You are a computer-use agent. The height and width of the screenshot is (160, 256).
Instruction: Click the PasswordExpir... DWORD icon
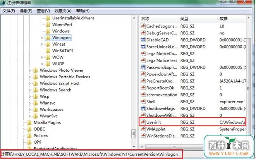point(143,67)
